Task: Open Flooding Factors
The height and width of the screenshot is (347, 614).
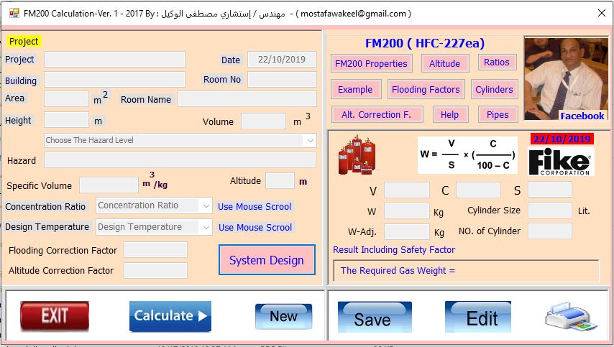Action: pos(426,89)
